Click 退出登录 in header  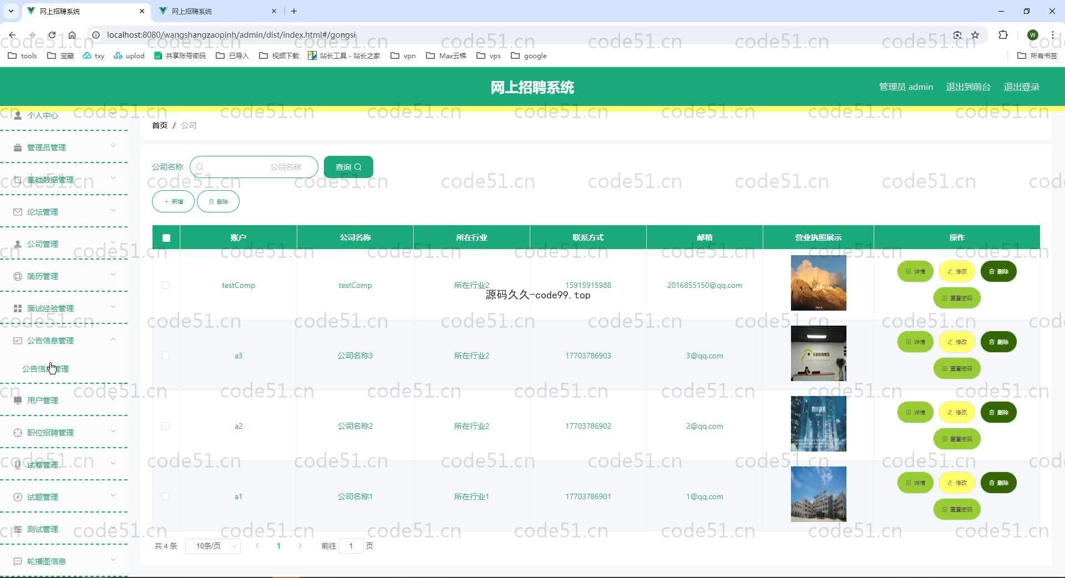(1021, 87)
